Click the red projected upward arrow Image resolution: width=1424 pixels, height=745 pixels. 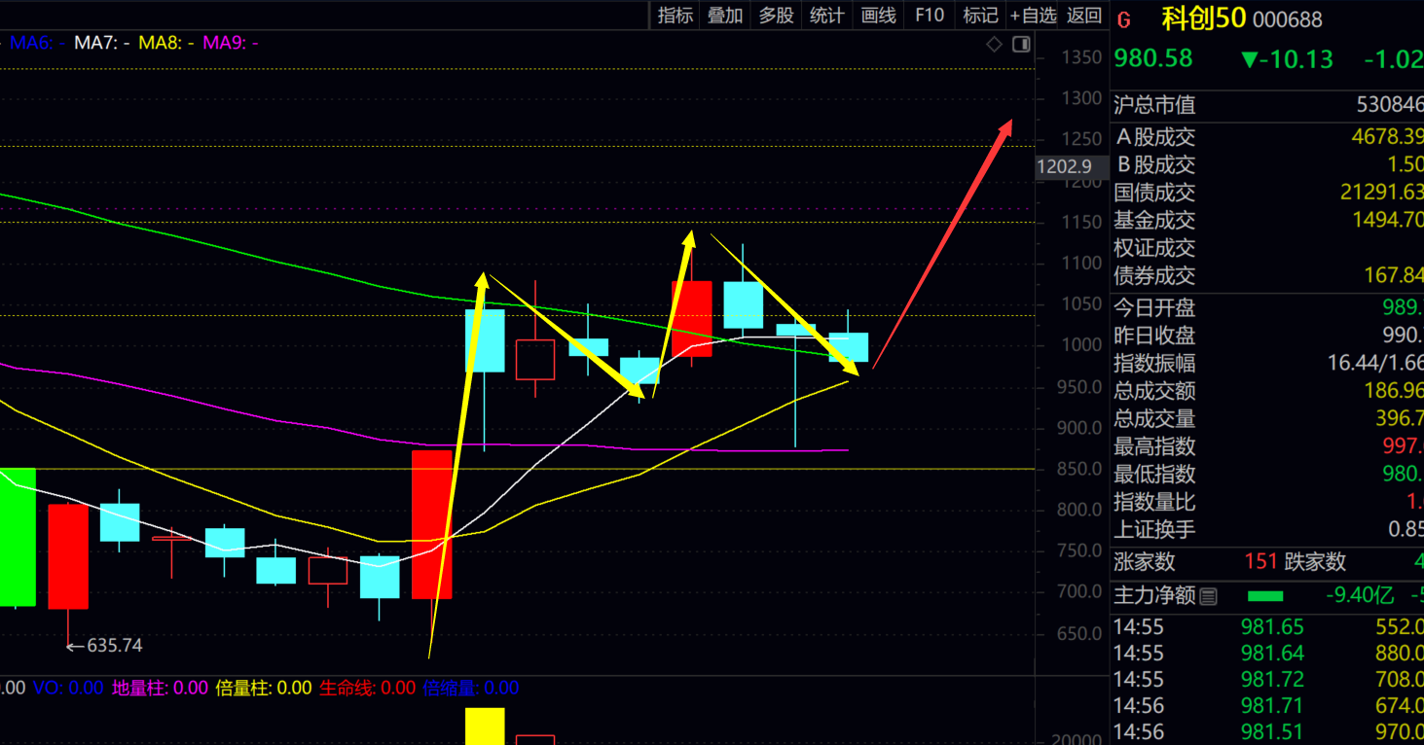point(944,243)
